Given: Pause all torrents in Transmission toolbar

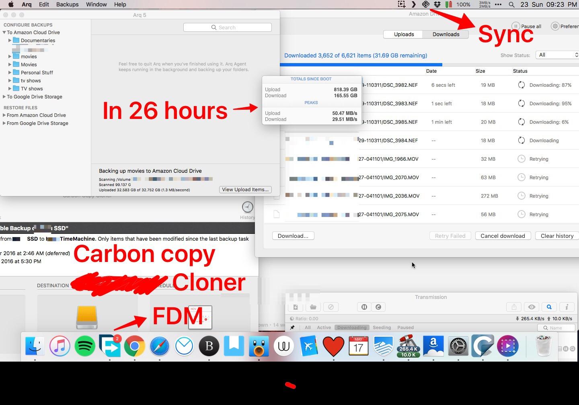Looking at the screenshot, I should [x=364, y=307].
